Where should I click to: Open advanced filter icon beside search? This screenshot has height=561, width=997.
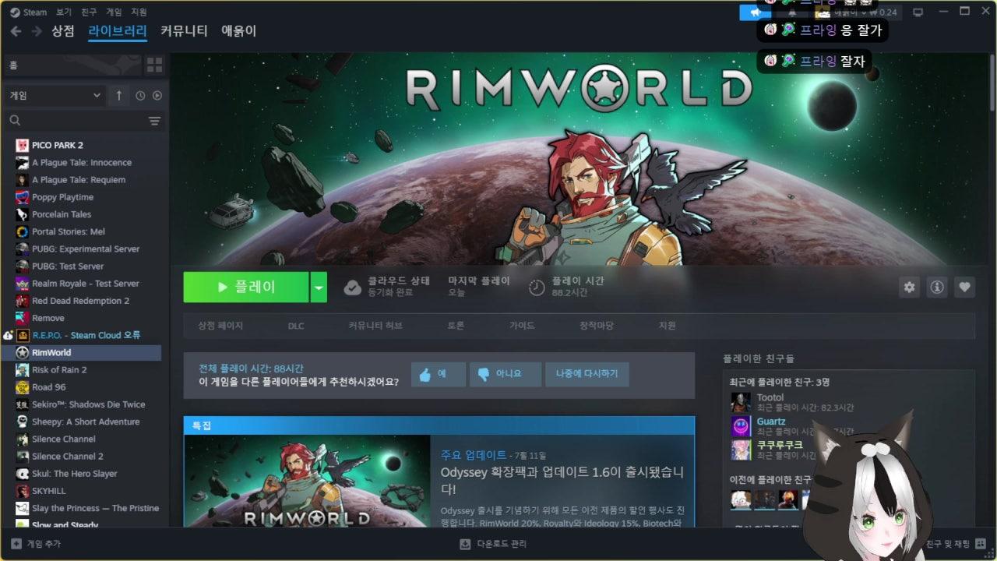pos(155,121)
